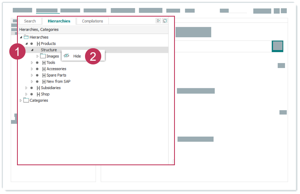Click the refresh icon in the tab bar
Image resolution: width=300 pixels, height=194 pixels.
pyautogui.click(x=165, y=21)
